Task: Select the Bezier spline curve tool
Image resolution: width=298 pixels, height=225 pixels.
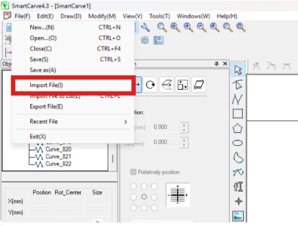Action: (238, 172)
